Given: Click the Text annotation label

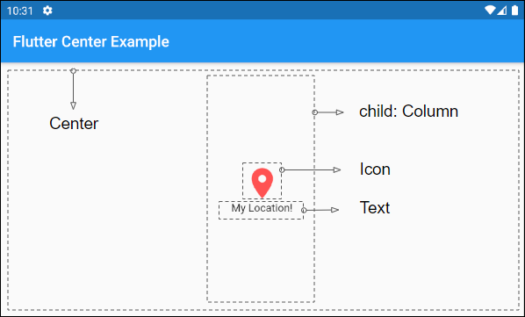Looking at the screenshot, I should pos(375,207).
